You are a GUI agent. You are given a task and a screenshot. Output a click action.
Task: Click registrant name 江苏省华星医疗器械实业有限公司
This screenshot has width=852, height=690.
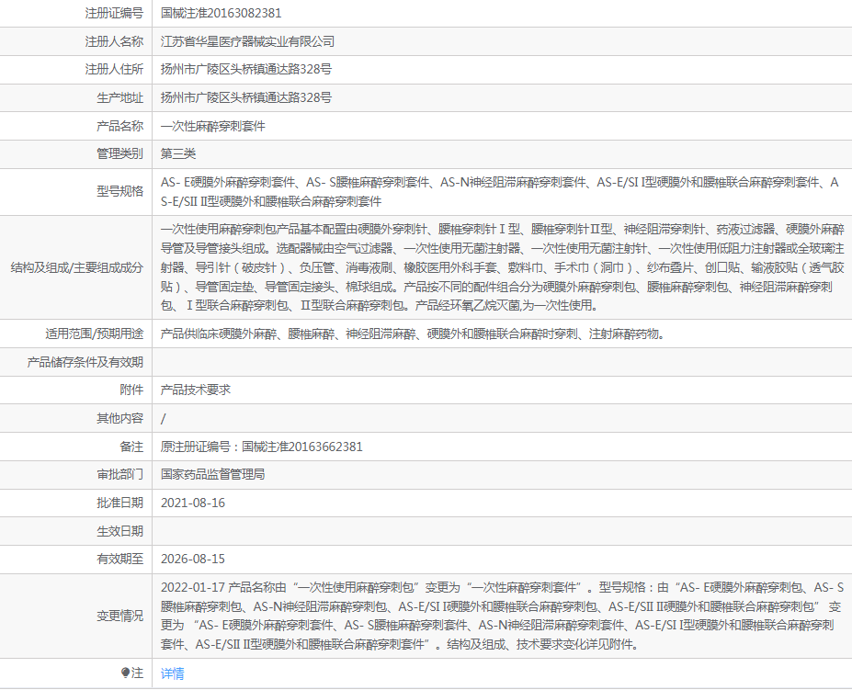(247, 41)
